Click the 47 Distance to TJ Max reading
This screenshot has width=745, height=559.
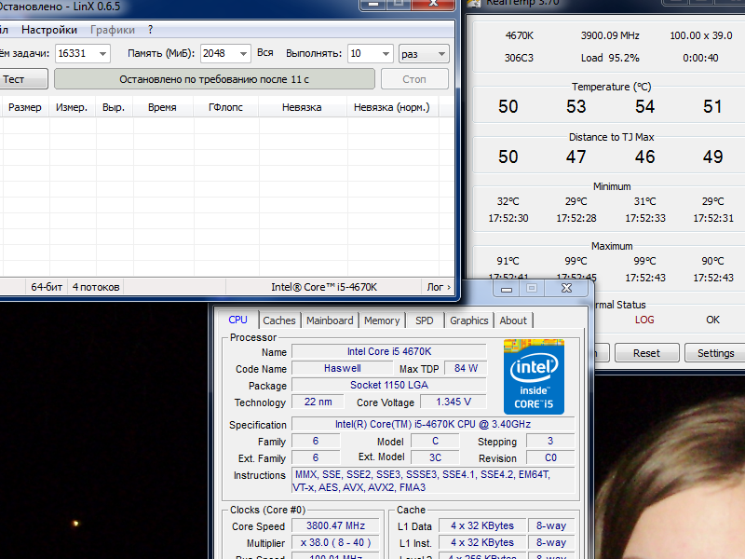pos(576,157)
